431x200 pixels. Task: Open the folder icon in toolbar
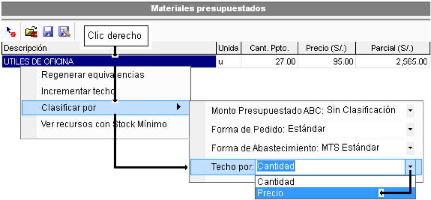(x=31, y=32)
